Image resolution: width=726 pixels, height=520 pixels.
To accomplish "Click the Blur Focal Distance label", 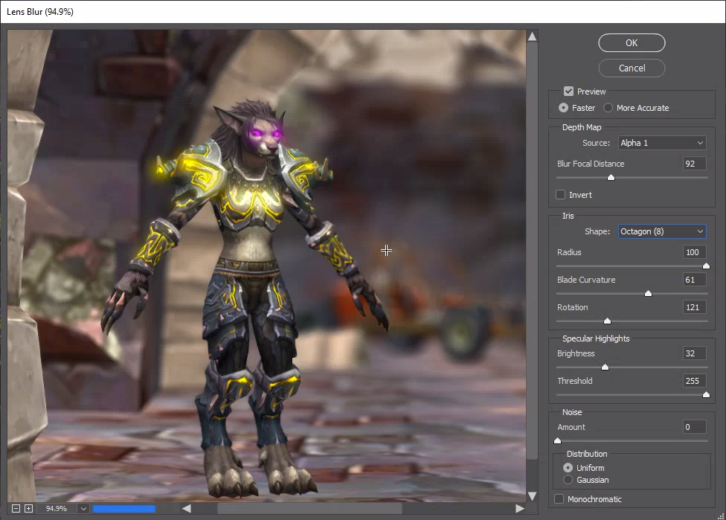I will pyautogui.click(x=591, y=164).
